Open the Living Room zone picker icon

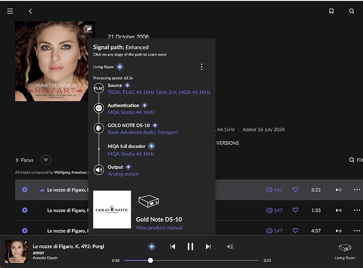coord(345,248)
